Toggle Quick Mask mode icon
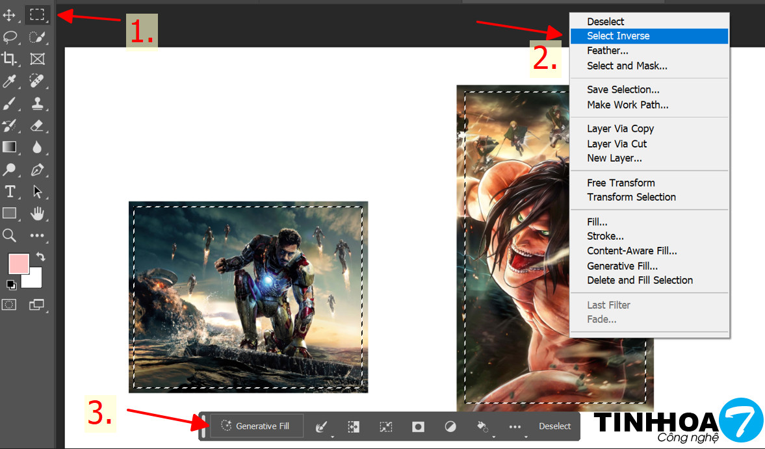765x449 pixels. [9, 304]
